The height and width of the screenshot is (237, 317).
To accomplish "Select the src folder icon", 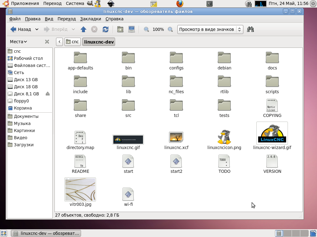I will [128, 105].
